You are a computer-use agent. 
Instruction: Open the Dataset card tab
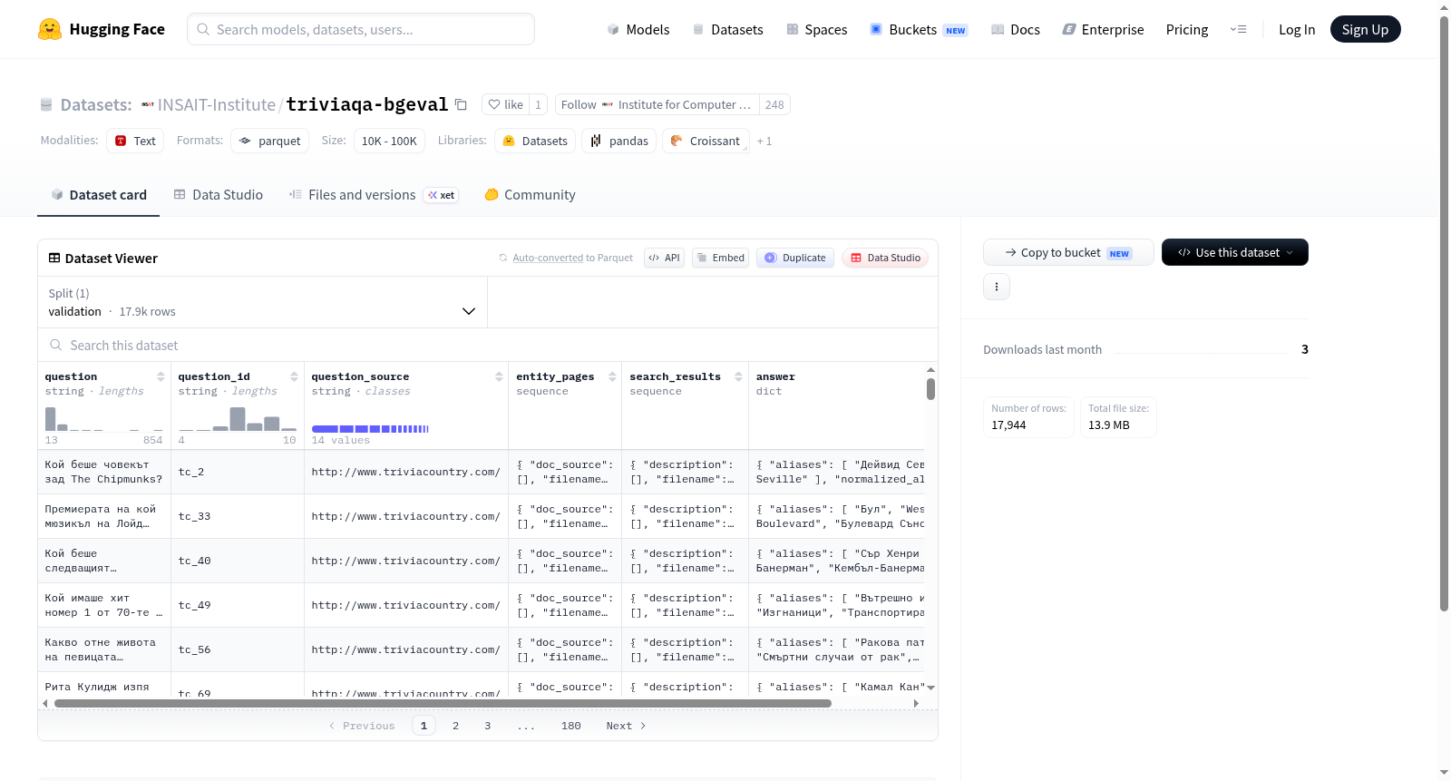click(x=99, y=195)
